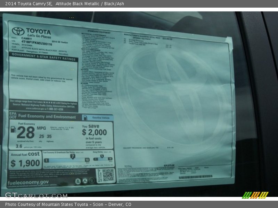The width and height of the screenshot is (278, 208).
Task: Click "Fuel Economy & Greenhouse Gas Rating" label
Action: point(59,152)
